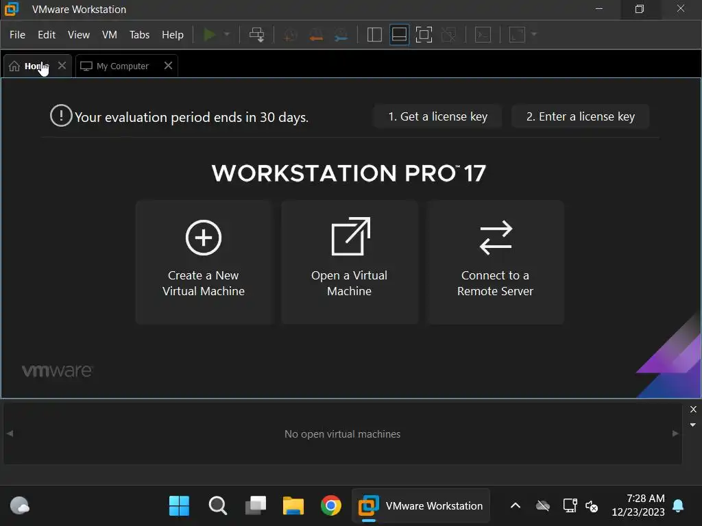Viewport: 702px width, 526px height.
Task: Click Get a license key button
Action: [x=437, y=116]
